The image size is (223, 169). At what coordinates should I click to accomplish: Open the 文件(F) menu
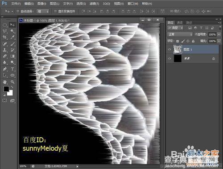pyautogui.click(x=16, y=4)
